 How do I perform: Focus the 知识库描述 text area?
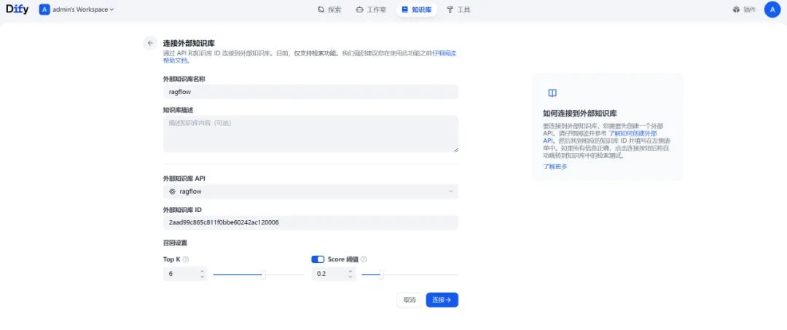(310, 133)
